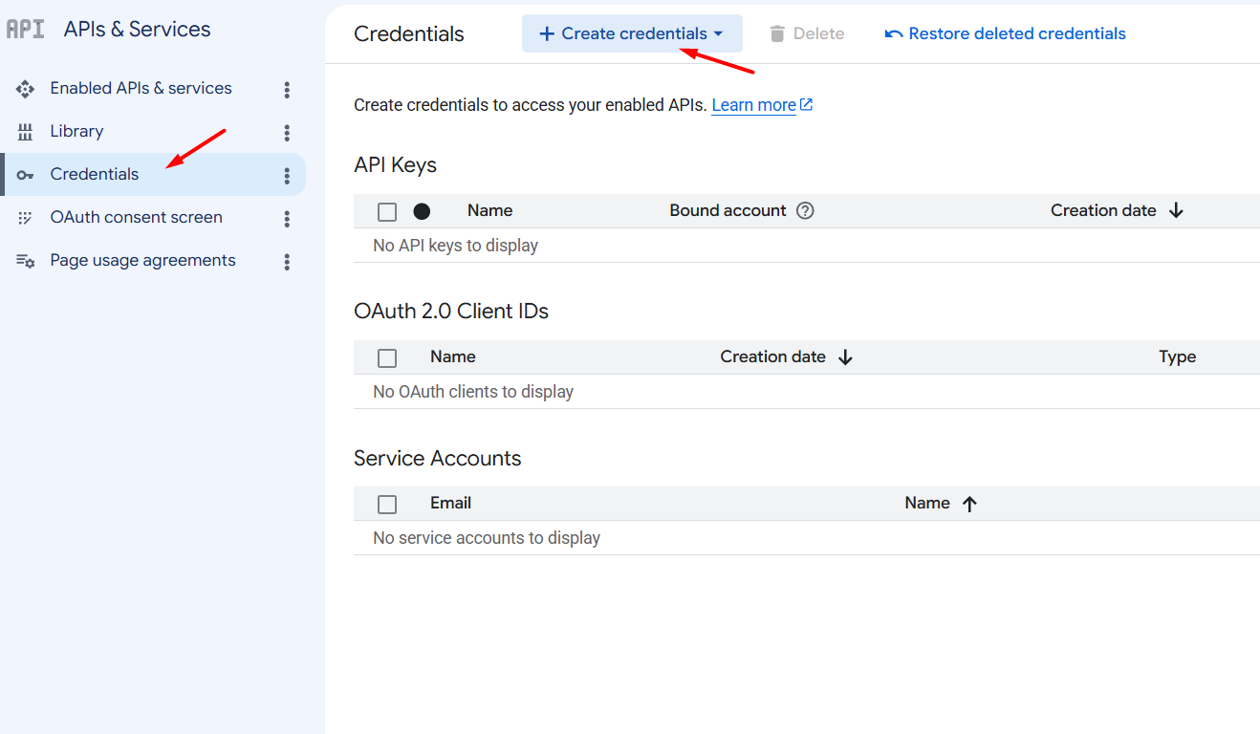
Task: Click the OAuth Creation date header
Action: [772, 356]
